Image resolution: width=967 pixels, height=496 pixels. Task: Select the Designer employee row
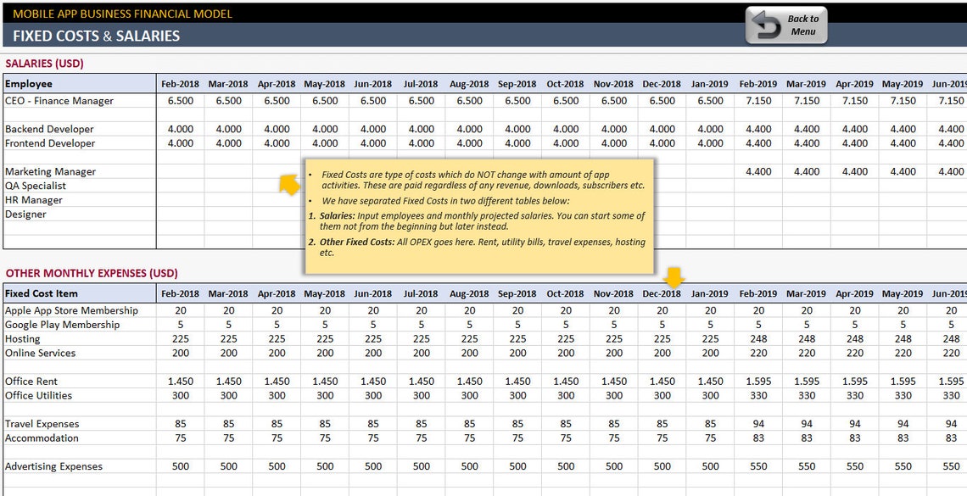(x=25, y=215)
